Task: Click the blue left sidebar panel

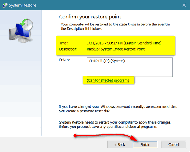Action: pos(21,73)
